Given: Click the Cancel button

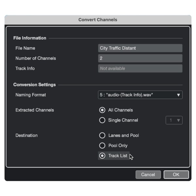Looking at the screenshot, I should pyautogui.click(x=148, y=174).
